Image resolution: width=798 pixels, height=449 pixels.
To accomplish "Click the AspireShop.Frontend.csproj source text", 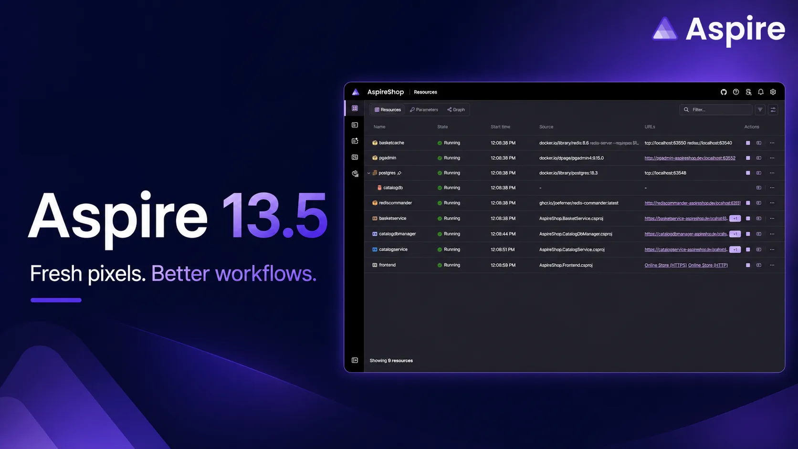I will [566, 265].
